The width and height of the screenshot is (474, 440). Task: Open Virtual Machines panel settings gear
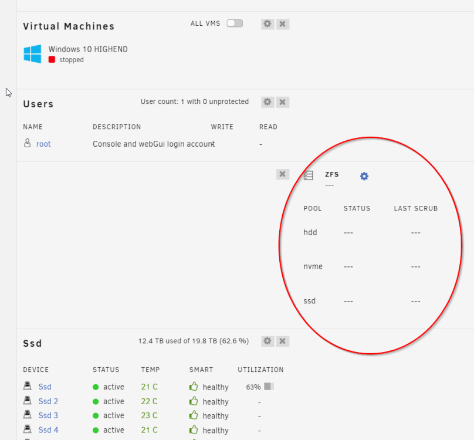[268, 24]
